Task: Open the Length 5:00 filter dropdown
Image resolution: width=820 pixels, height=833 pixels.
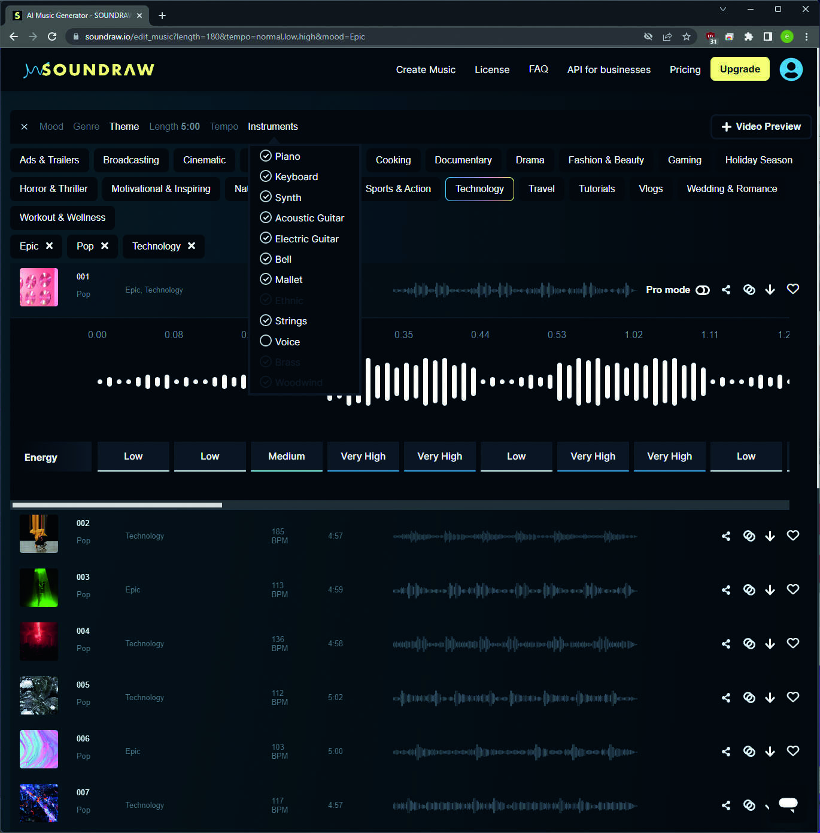Action: 174,127
